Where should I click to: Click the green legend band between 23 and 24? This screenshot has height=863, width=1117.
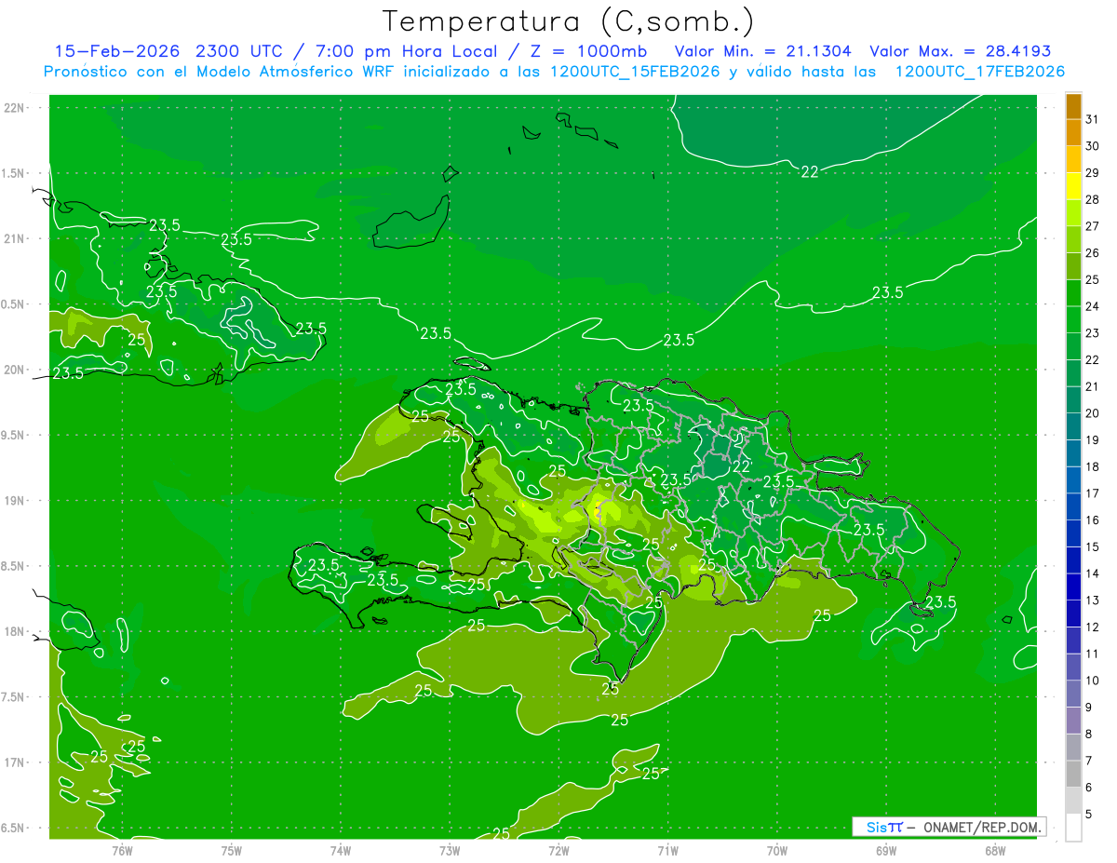pos(1073,319)
